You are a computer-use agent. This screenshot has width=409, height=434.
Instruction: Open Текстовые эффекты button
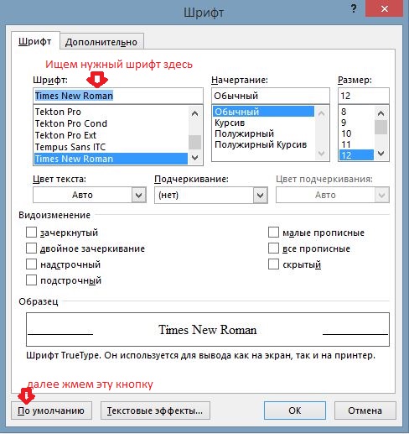click(155, 410)
